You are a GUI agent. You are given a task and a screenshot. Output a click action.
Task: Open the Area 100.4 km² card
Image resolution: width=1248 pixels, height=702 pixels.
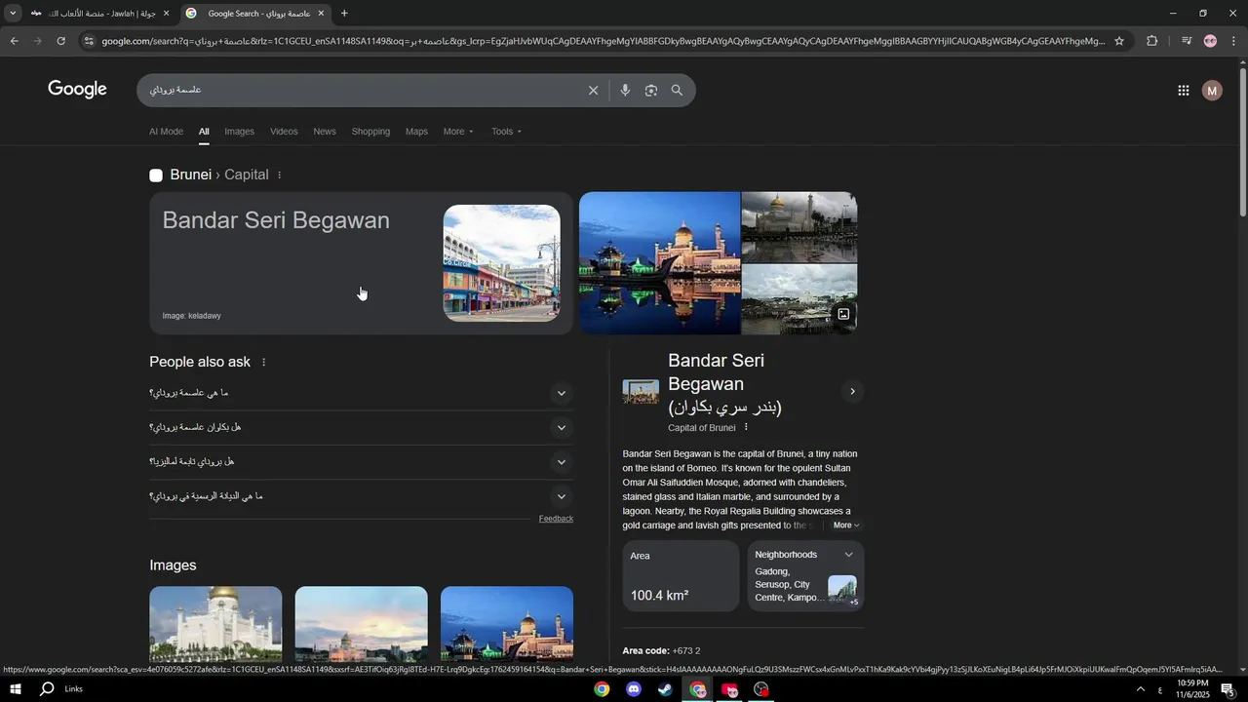point(681,576)
